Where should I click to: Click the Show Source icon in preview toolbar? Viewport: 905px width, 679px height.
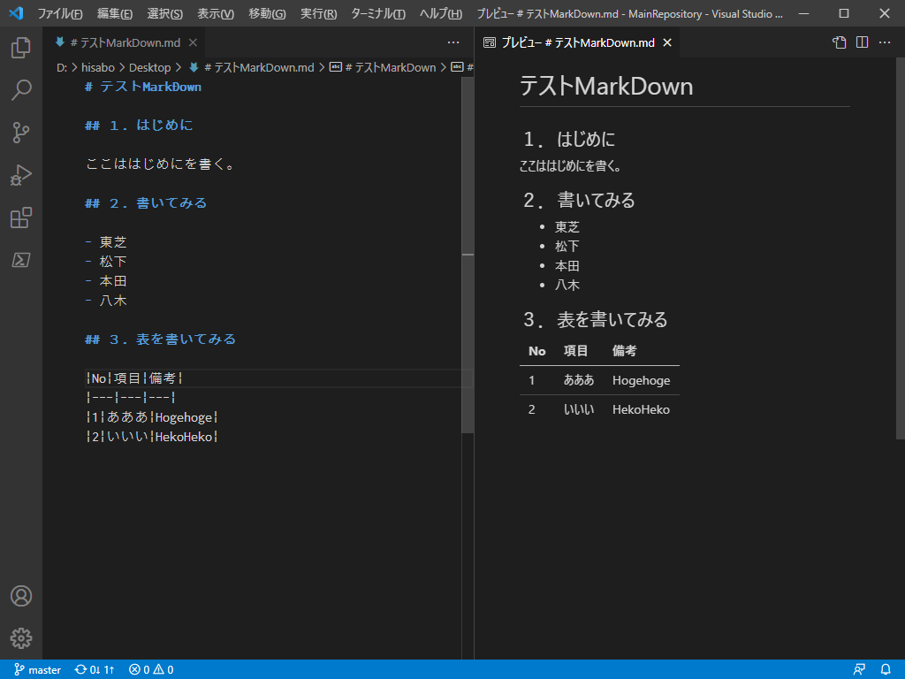click(x=838, y=42)
